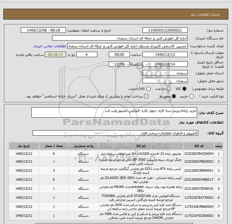This screenshot has width=232, height=224.
Task: Click the CANON 4380 four-function device name
Action: pos(141,216)
